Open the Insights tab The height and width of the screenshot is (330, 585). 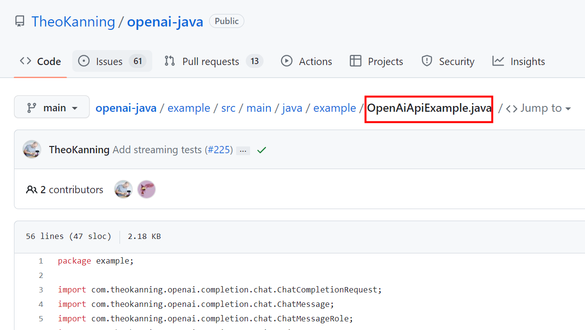click(519, 61)
